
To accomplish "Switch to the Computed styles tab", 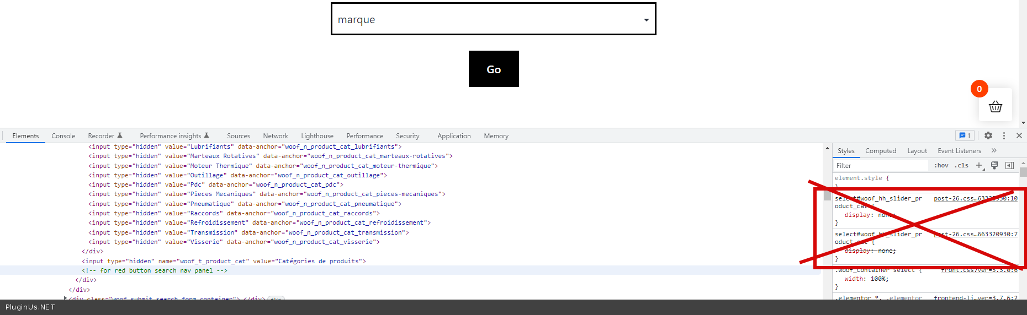I will pos(880,151).
